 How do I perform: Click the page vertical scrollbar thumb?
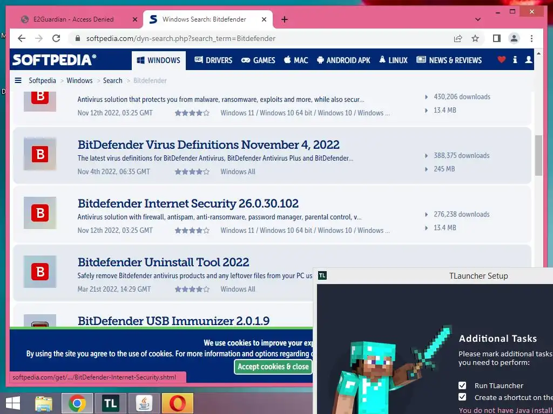(538, 155)
